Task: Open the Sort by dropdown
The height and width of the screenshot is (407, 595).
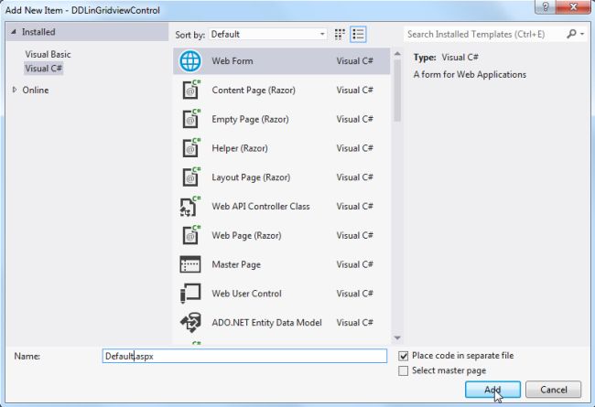Action: (267, 34)
